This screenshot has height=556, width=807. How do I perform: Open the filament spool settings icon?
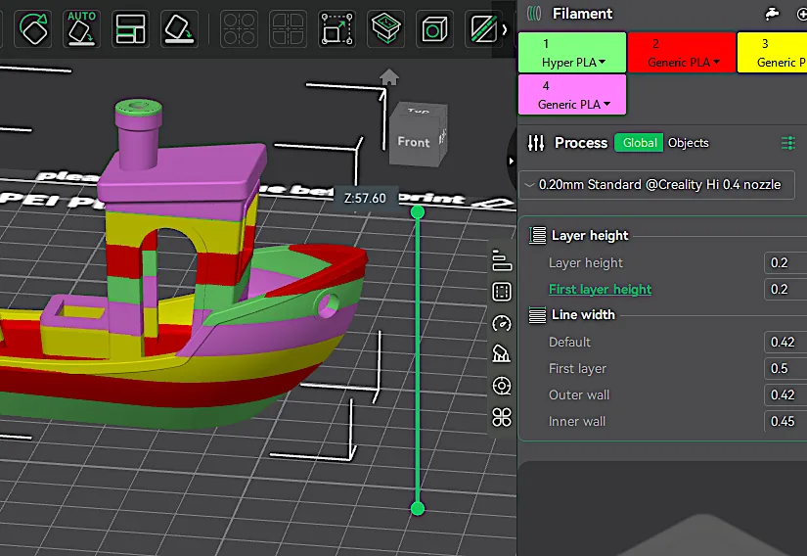(x=502, y=386)
